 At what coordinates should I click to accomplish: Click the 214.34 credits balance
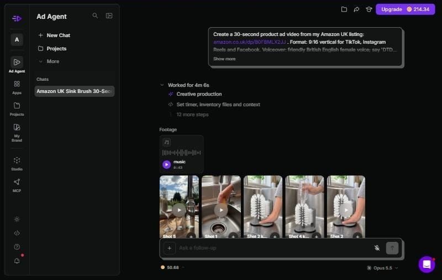[418, 9]
